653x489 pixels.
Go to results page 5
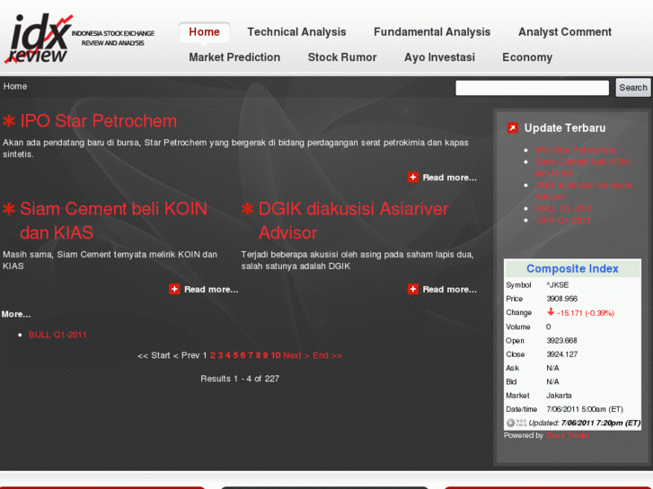235,355
